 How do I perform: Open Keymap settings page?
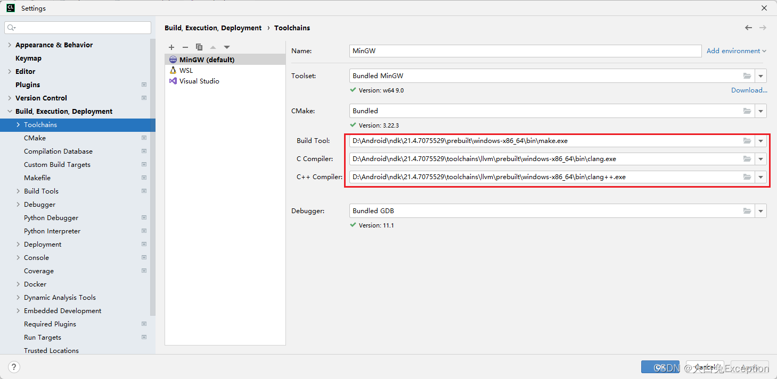click(x=28, y=58)
